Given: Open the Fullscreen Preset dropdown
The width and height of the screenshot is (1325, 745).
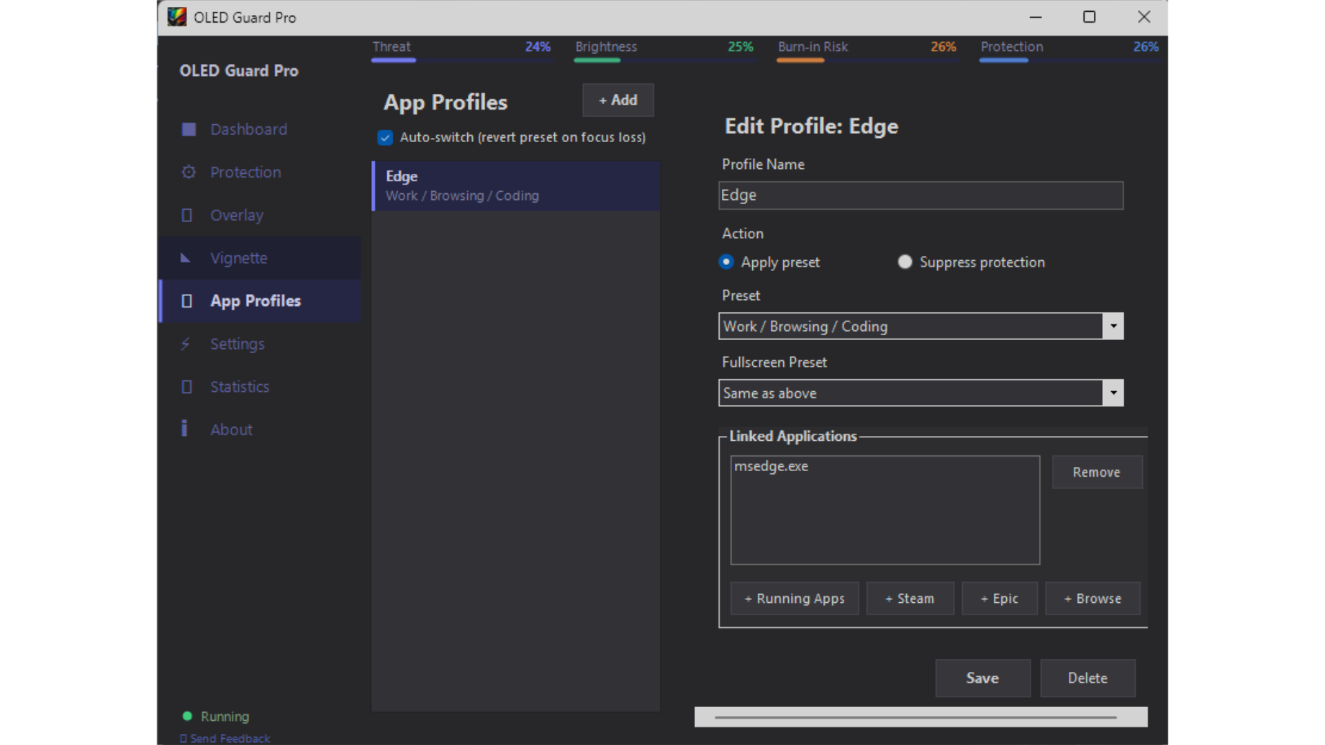Looking at the screenshot, I should (x=1112, y=393).
